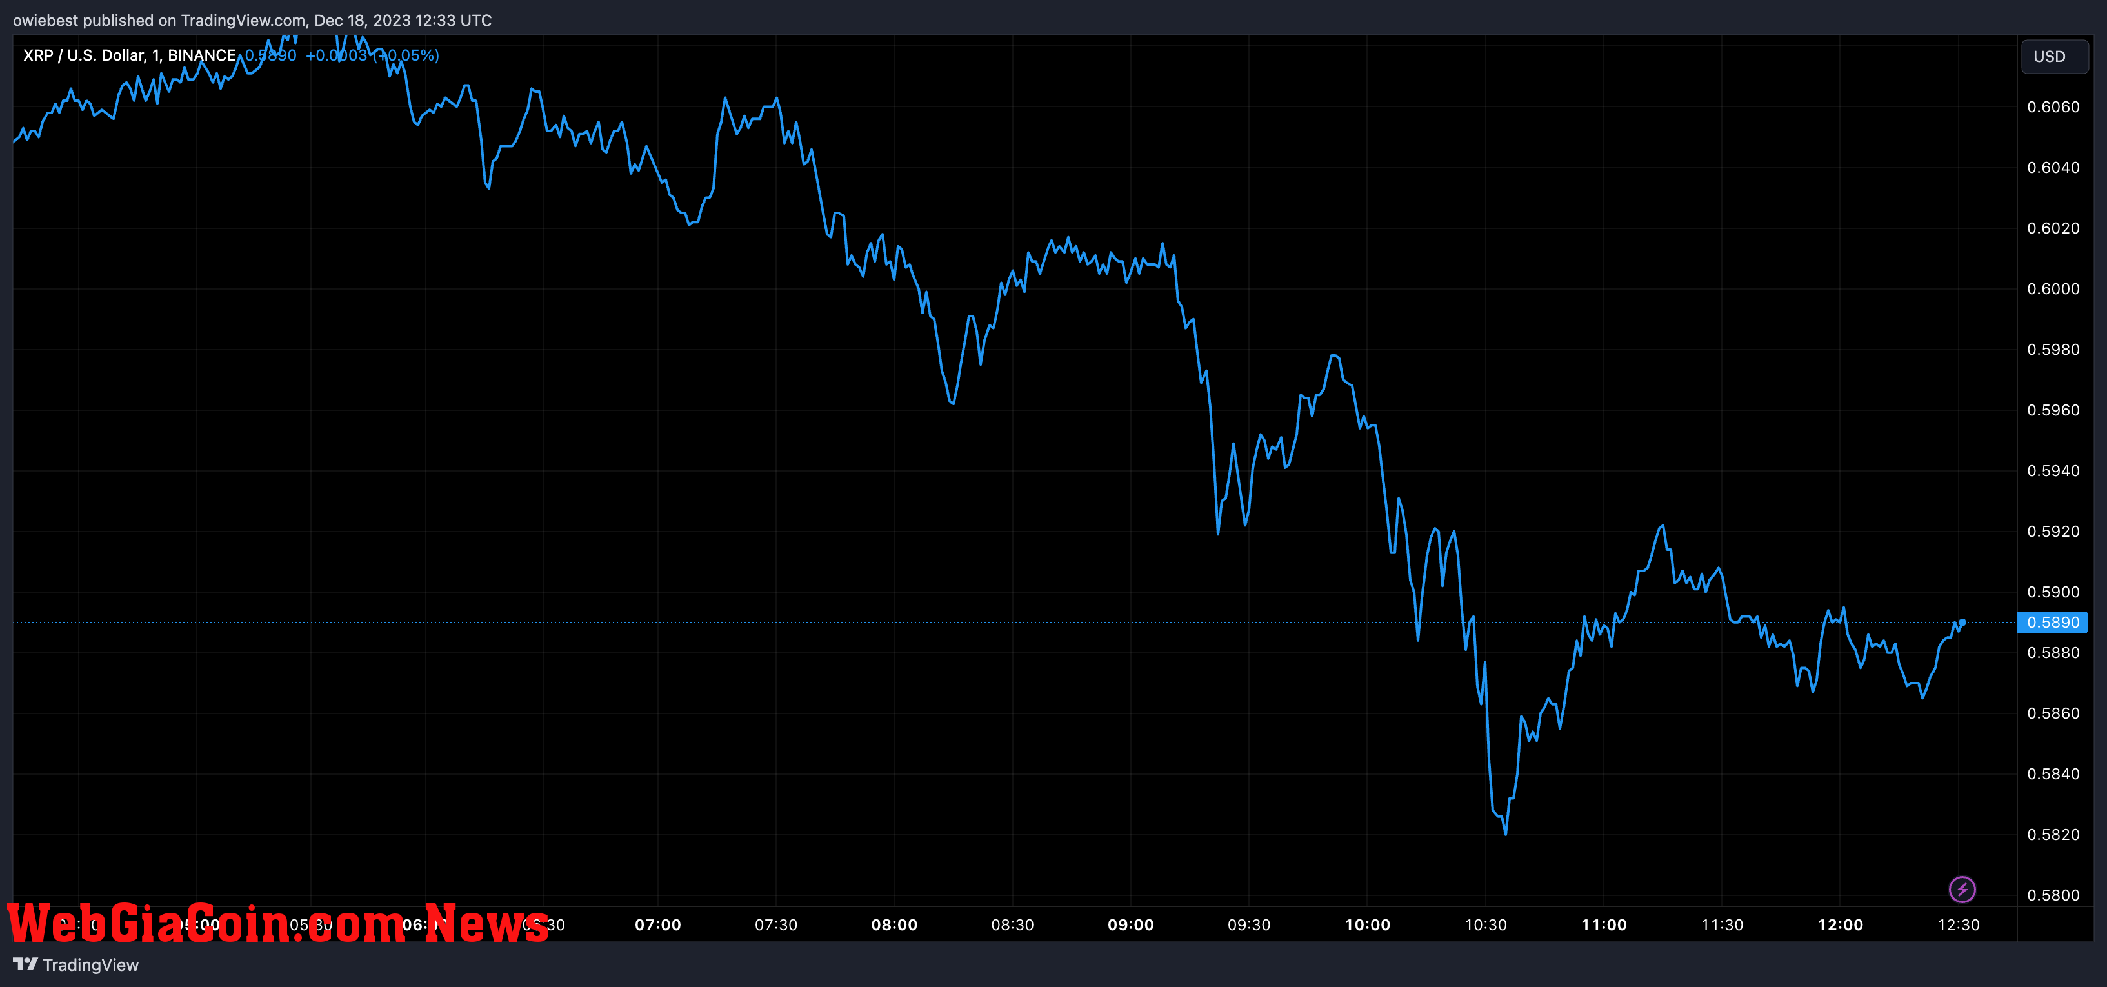Click the +0.0003 price change value
The image size is (2107, 987).
pos(336,55)
